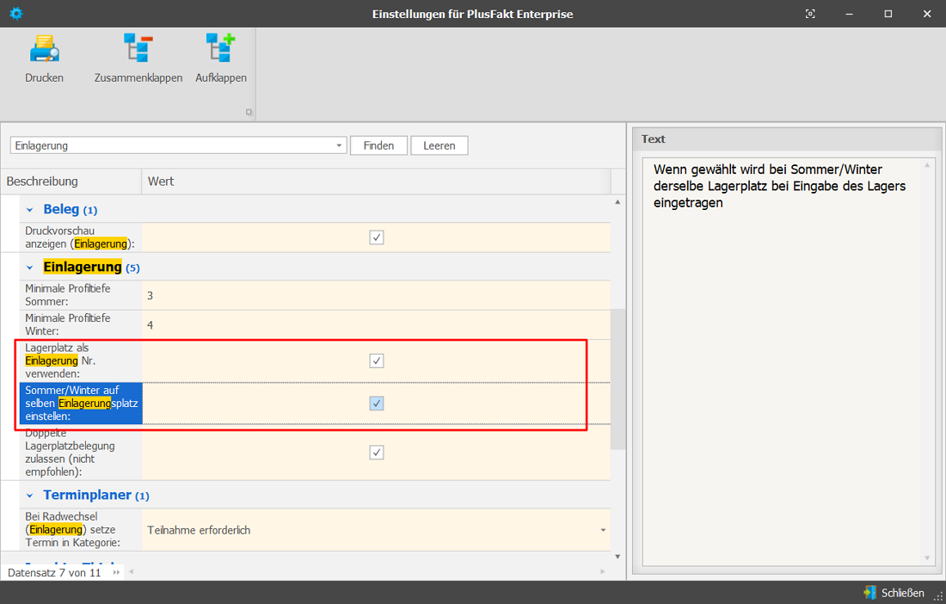Image resolution: width=946 pixels, height=604 pixels.
Task: Click the Schließen exit icon
Action: coord(869,593)
